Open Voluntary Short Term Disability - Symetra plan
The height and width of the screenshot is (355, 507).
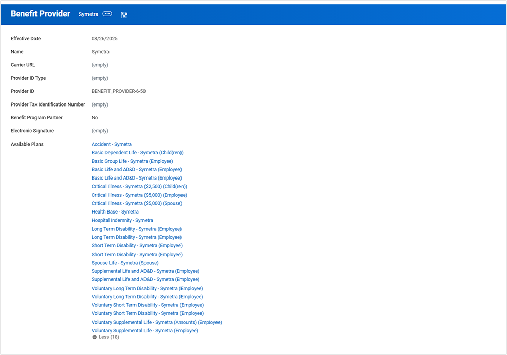pos(148,305)
